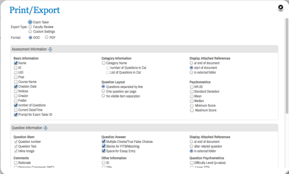Toggle the Inline Image checkbox
289x174 pixels.
click(16, 151)
